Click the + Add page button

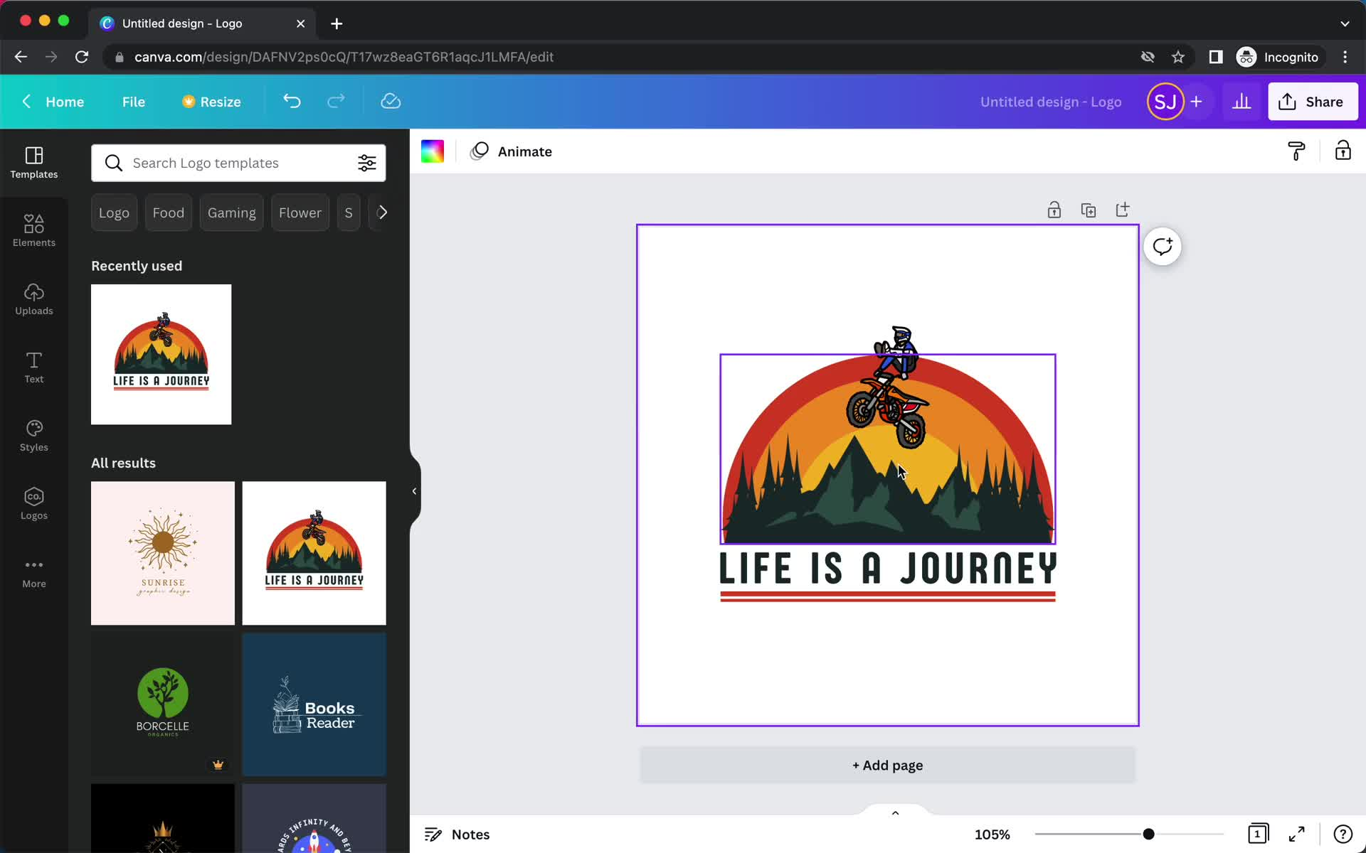tap(888, 766)
